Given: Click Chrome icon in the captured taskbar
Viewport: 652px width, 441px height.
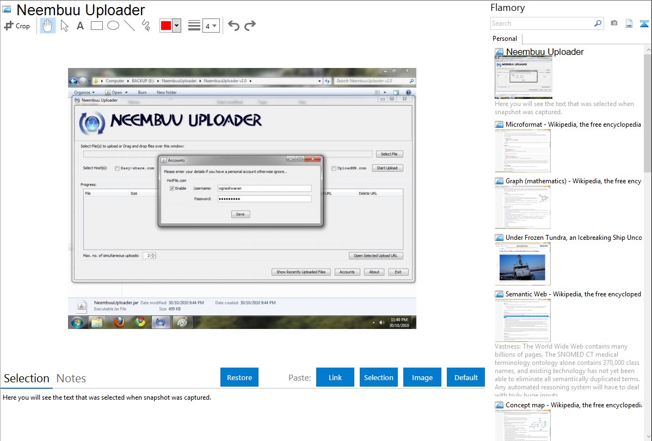Looking at the screenshot, I should (x=140, y=322).
